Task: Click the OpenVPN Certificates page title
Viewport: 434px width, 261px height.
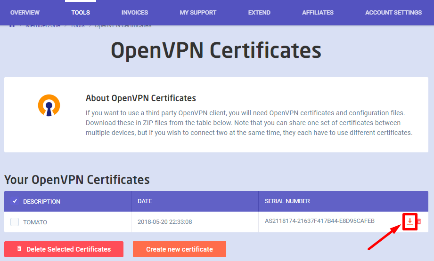Action: click(216, 50)
